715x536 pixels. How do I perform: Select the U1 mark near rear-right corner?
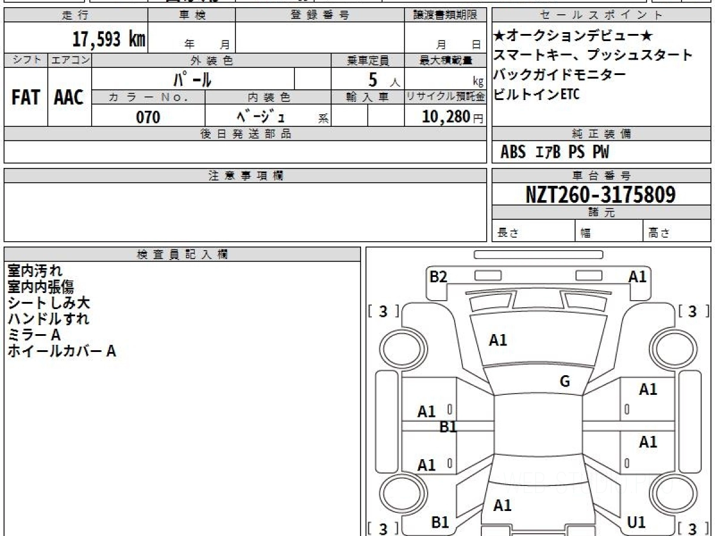click(636, 522)
